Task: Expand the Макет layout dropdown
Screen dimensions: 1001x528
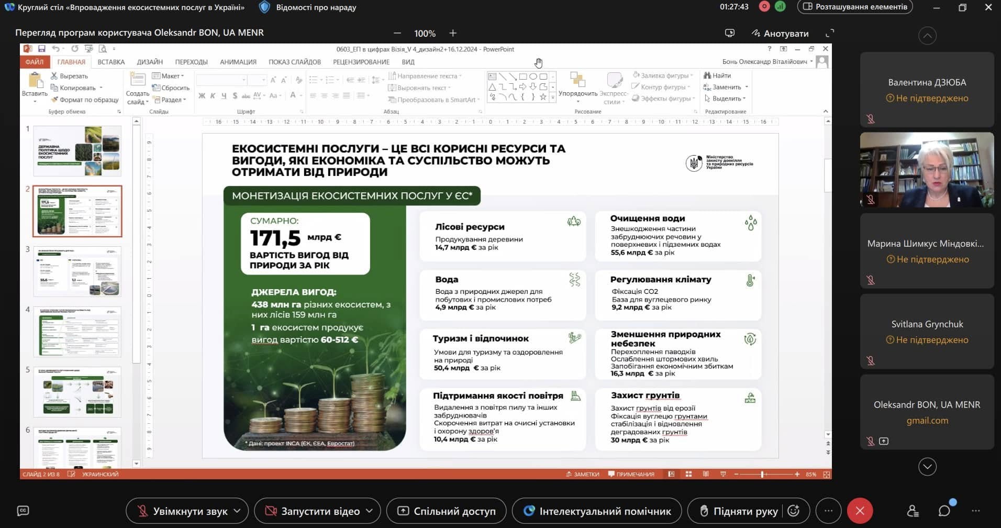Action: [168, 76]
